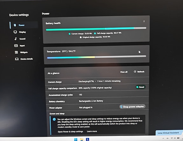Click the temperature gradient bar
This screenshot has width=183, height=141.
pos(96,57)
